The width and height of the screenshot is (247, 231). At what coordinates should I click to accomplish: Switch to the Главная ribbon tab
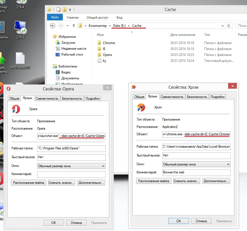(x=73, y=18)
